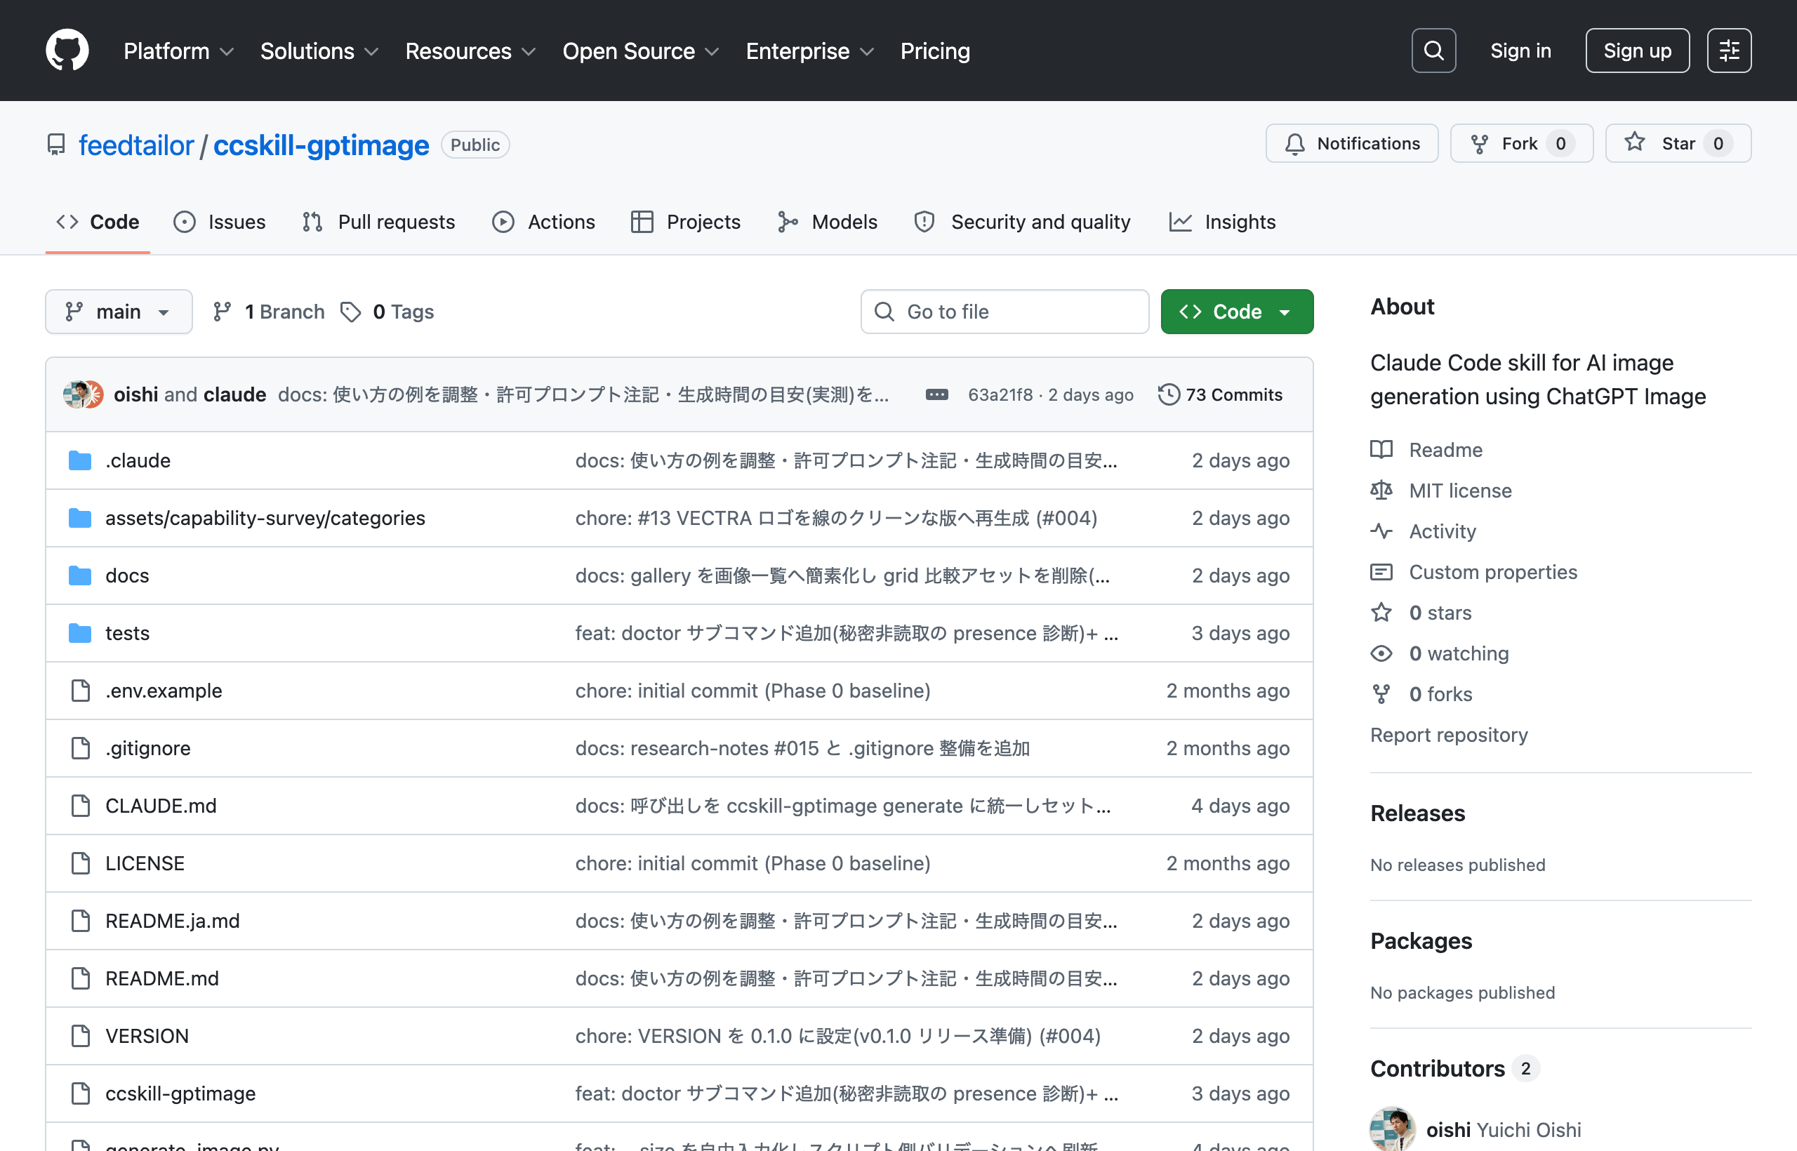Expand the Enterprise menu
This screenshot has width=1797, height=1151.
(809, 51)
